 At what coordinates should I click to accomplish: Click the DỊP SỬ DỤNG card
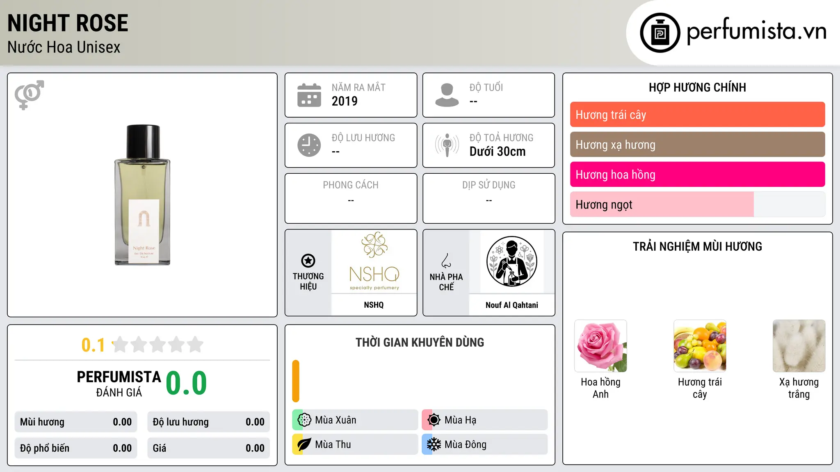[x=488, y=198]
